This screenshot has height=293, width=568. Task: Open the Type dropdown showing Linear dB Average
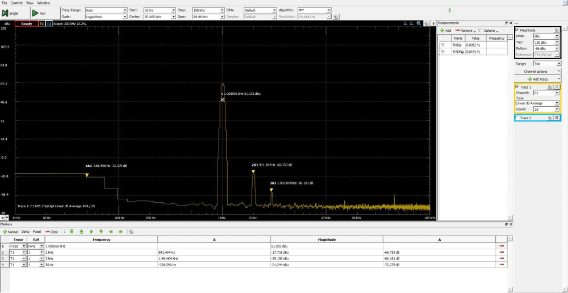[537, 103]
